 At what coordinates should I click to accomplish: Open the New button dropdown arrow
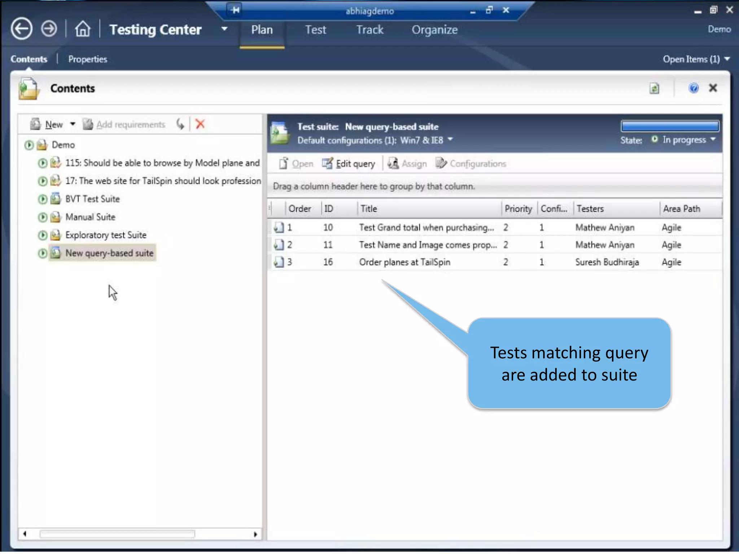tap(73, 124)
